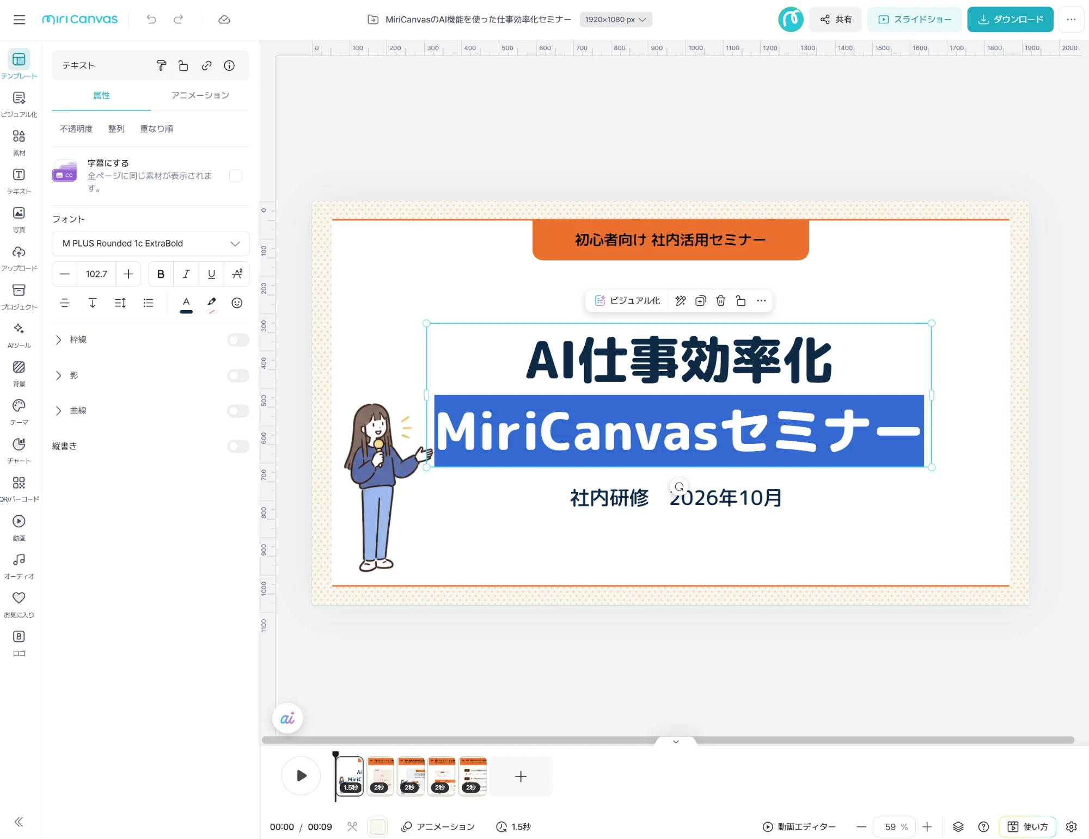
Task: Open the M PLUS Rounded font dropdown
Action: [151, 244]
